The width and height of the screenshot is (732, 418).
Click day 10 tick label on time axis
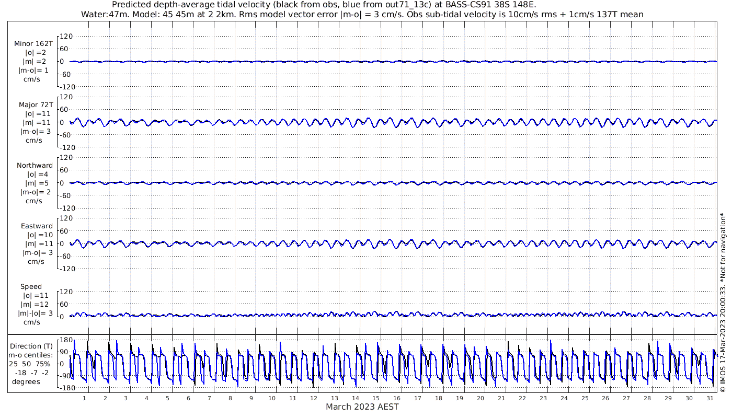pos(271,398)
